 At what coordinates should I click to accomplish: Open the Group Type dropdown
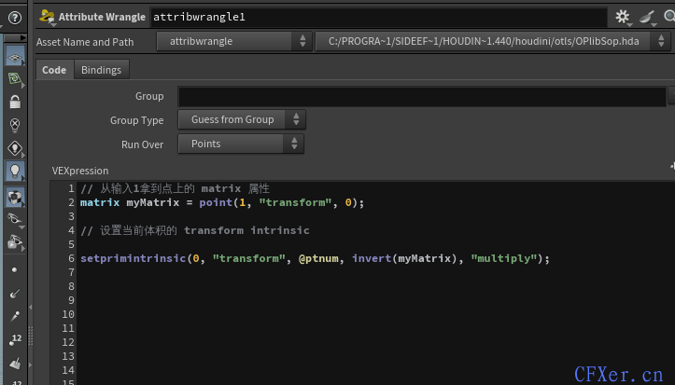tap(241, 120)
